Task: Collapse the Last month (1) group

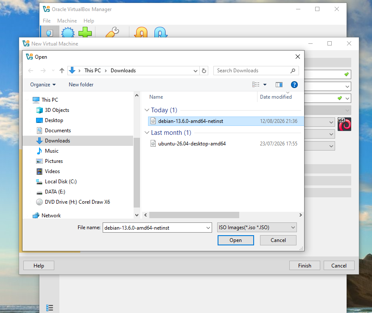Action: click(147, 133)
